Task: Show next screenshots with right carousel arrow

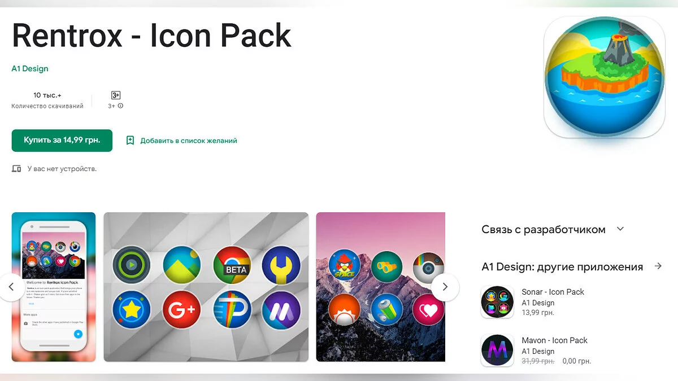Action: pos(445,287)
